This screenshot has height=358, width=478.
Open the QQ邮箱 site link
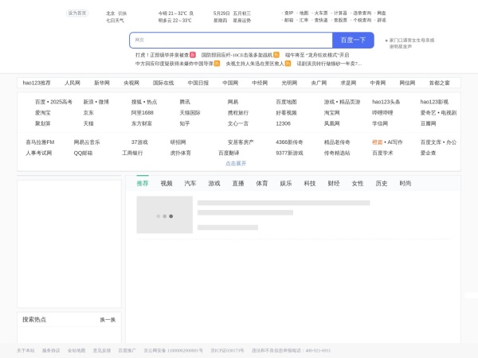(x=83, y=153)
